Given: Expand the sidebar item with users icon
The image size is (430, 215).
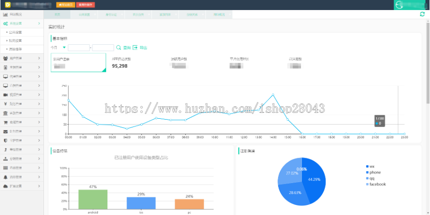Looking at the screenshot, I should [21, 58].
